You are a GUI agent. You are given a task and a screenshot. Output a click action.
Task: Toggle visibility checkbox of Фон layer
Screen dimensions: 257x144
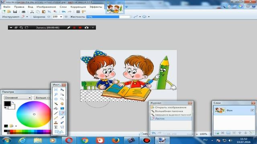pyautogui.click(x=252, y=110)
